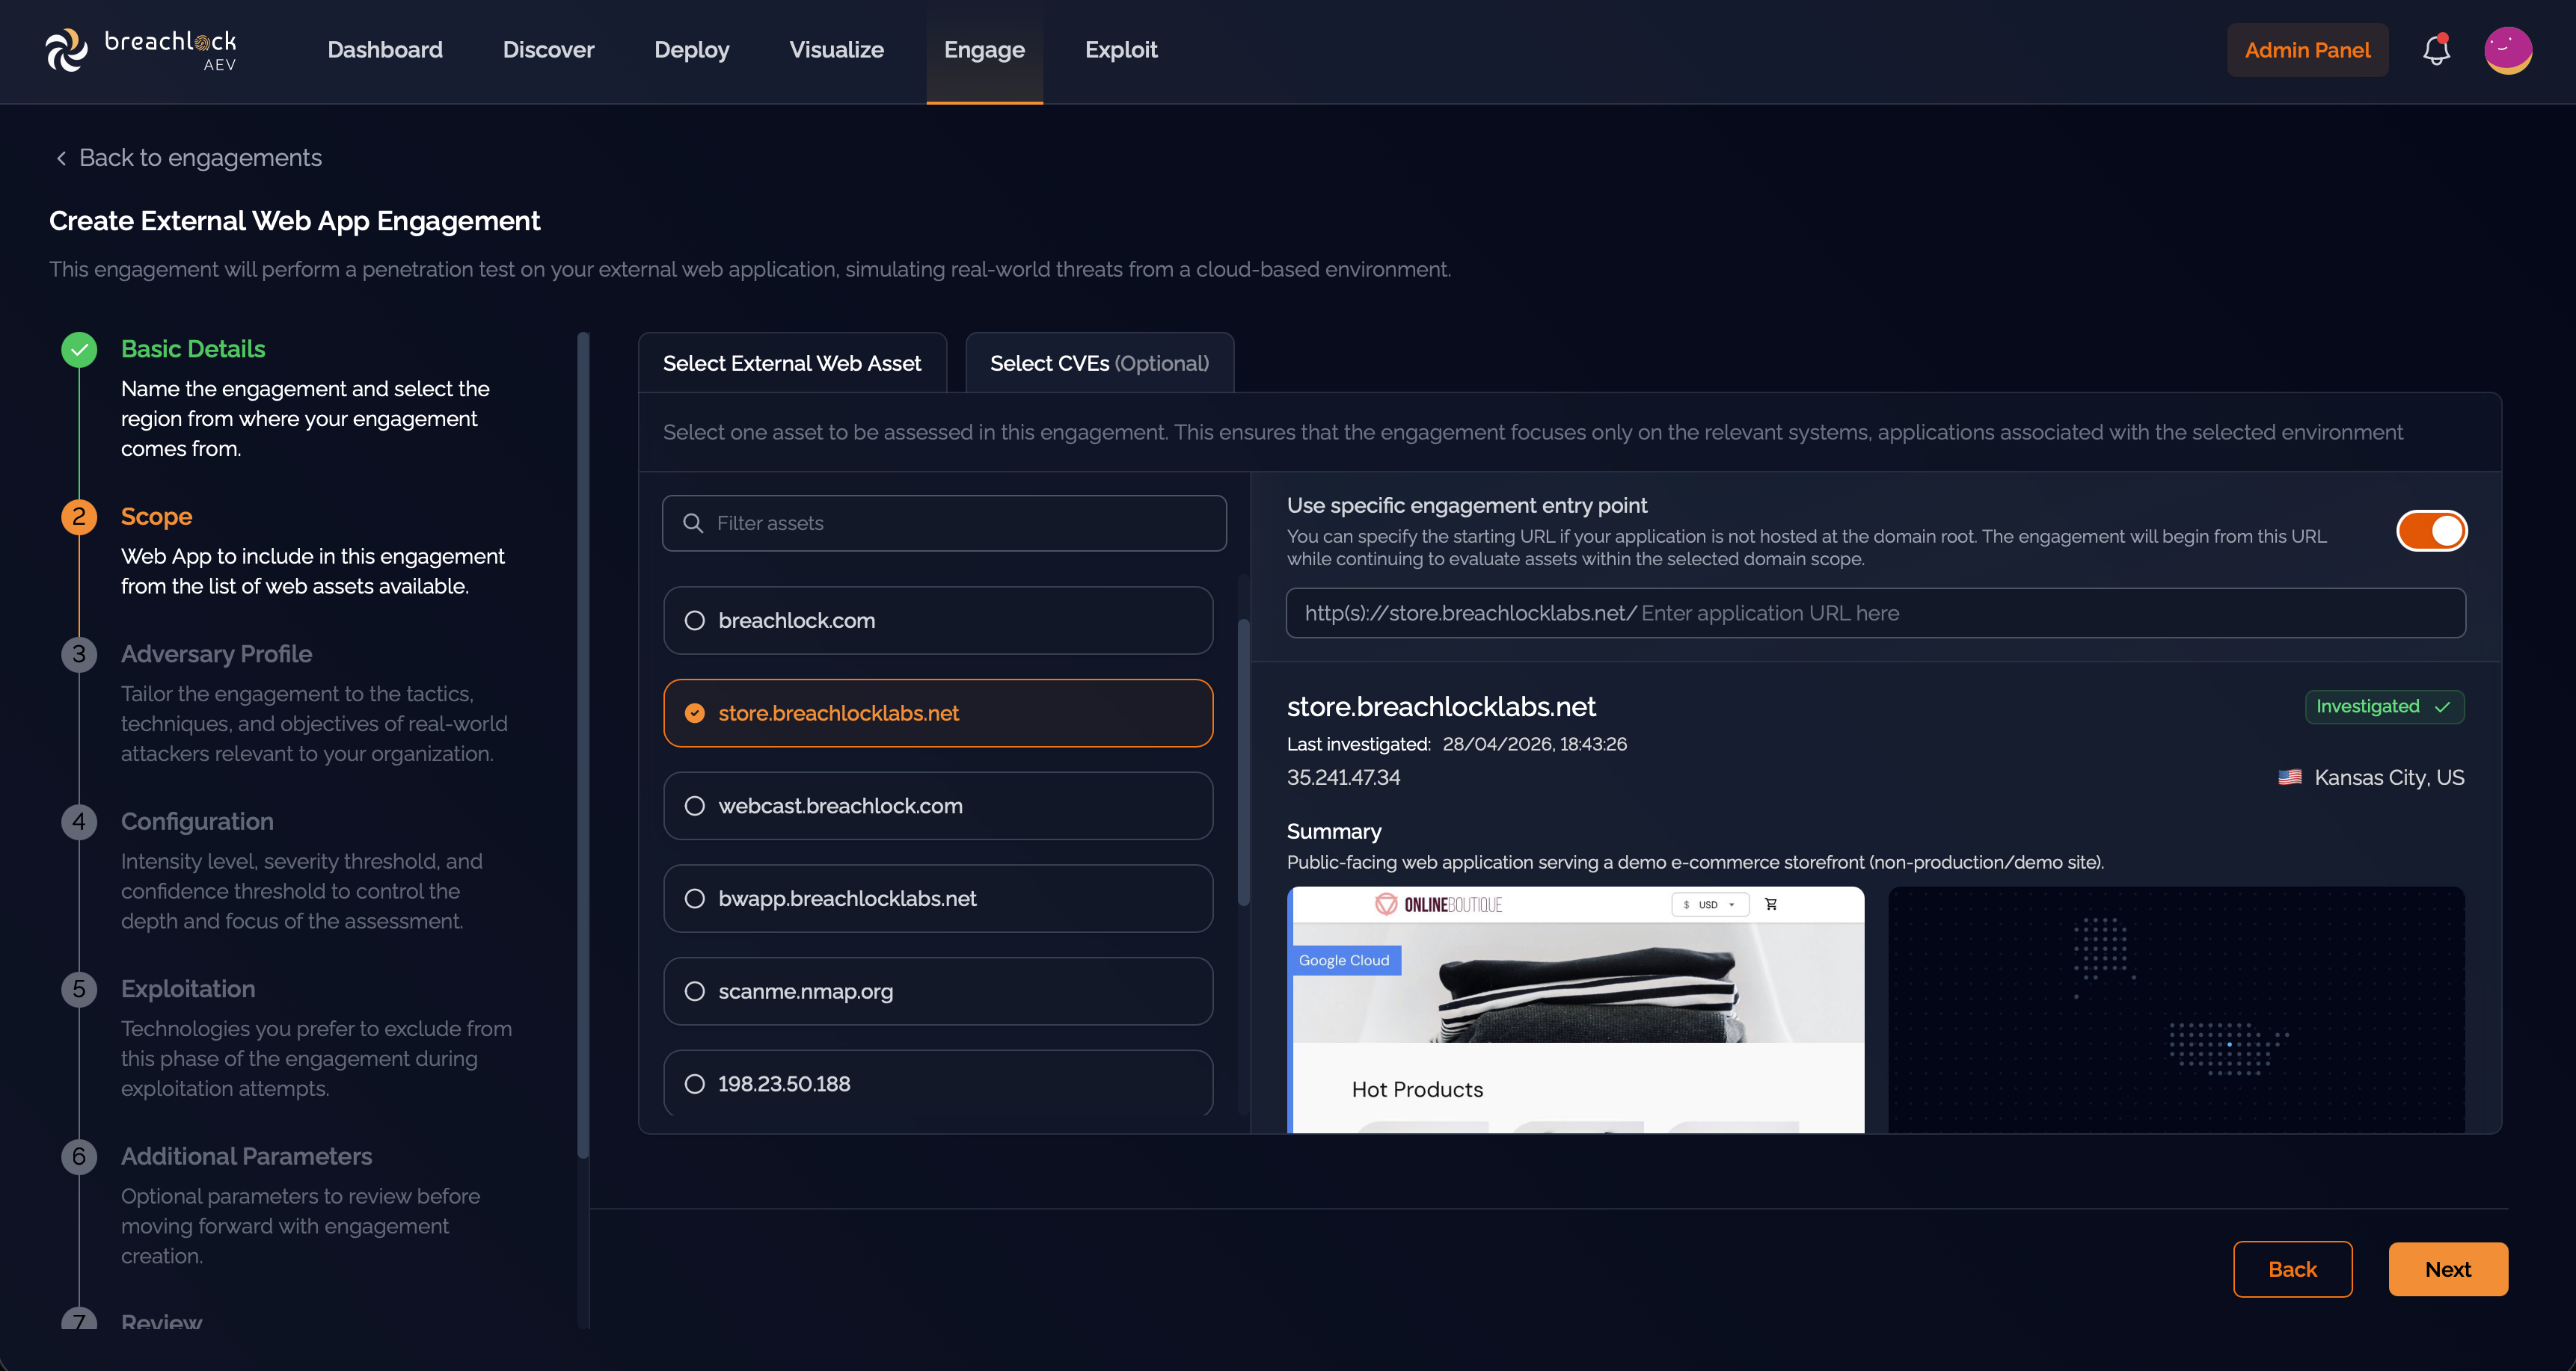Disable the specific engagement entry point toggle
The image size is (2576, 1371).
[x=2431, y=531]
